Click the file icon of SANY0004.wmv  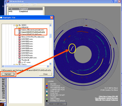[20, 46]
